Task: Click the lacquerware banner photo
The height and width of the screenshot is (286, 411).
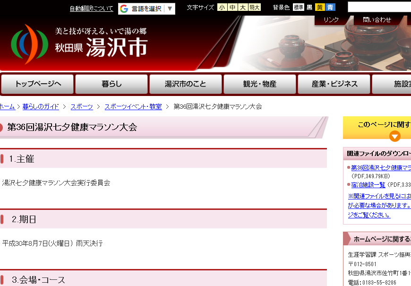Action: [325, 43]
